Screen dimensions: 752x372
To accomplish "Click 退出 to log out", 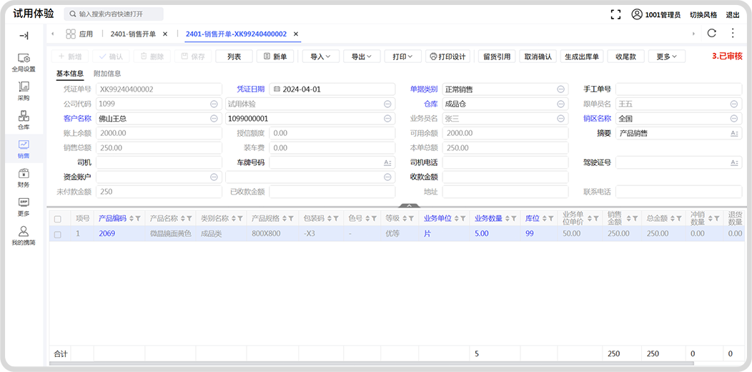I will 733,15.
